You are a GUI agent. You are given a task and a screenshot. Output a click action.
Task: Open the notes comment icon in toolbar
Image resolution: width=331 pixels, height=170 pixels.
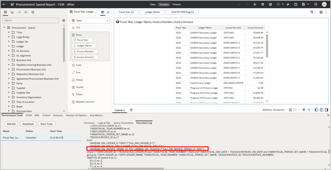pyautogui.click(x=278, y=4)
